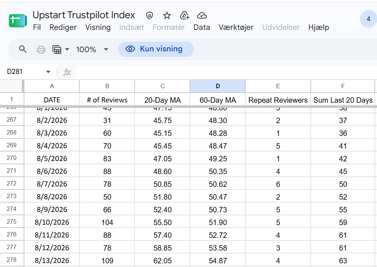Select the Sum Last 20 Days cell 37
Image resolution: width=377 pixels, height=267 pixels.
pos(343,120)
